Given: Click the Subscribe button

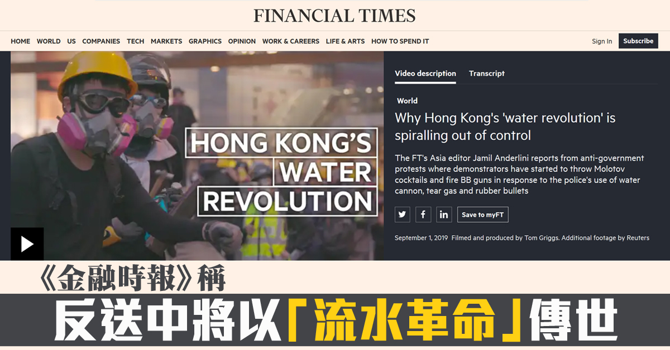Looking at the screenshot, I should (x=638, y=41).
